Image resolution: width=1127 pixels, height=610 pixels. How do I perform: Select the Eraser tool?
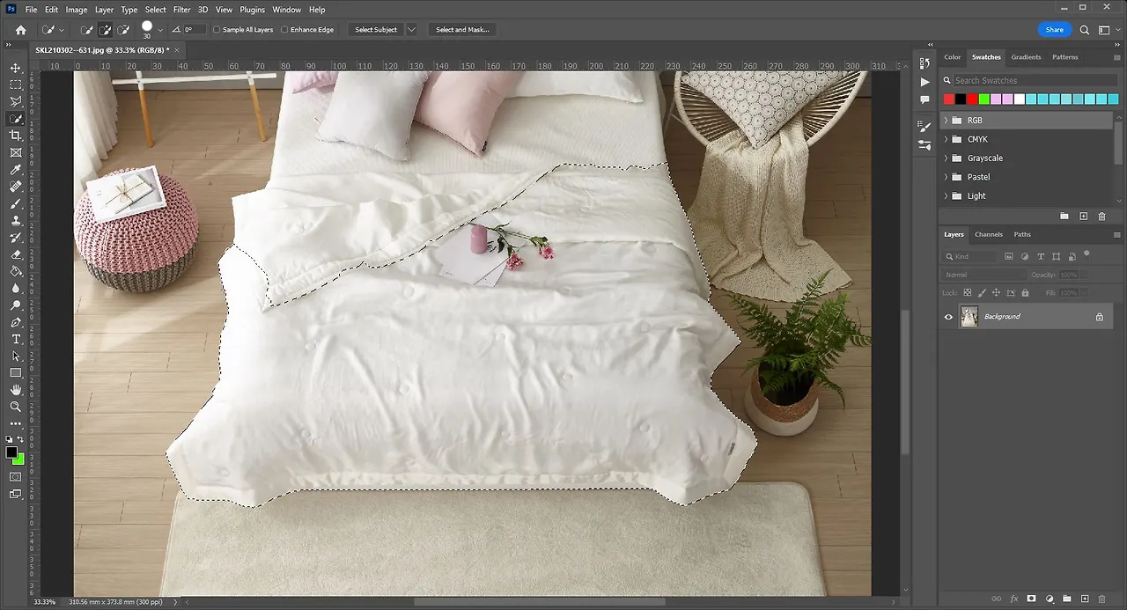pyautogui.click(x=16, y=254)
